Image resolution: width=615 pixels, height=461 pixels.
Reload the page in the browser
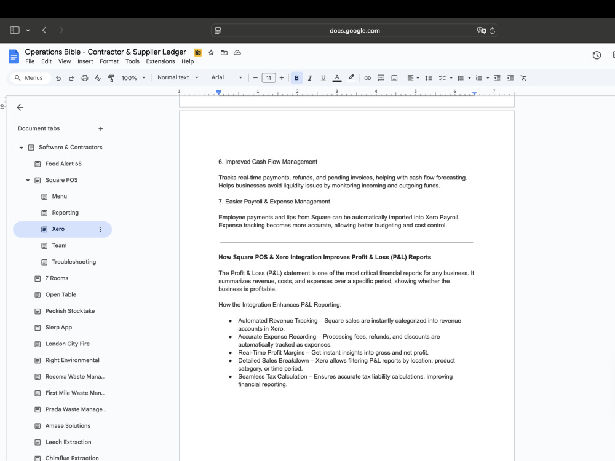point(492,31)
